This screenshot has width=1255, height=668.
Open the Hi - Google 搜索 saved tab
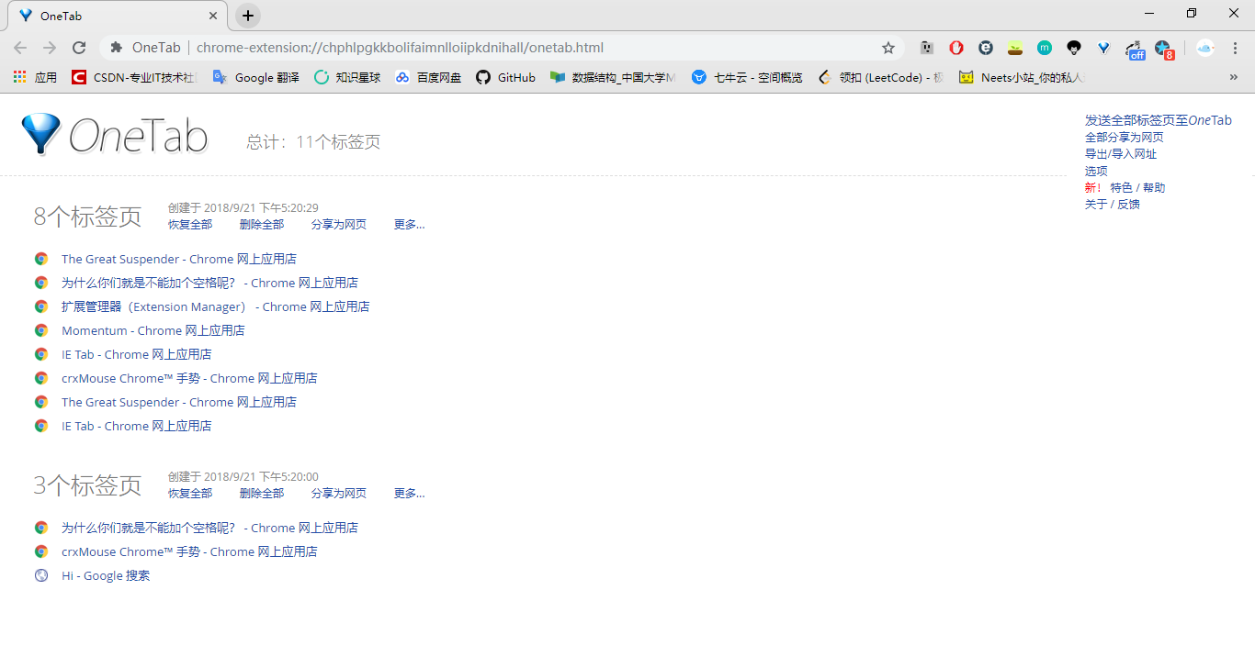[106, 575]
